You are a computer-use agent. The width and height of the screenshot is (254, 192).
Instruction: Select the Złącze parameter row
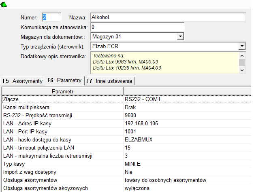point(61,99)
